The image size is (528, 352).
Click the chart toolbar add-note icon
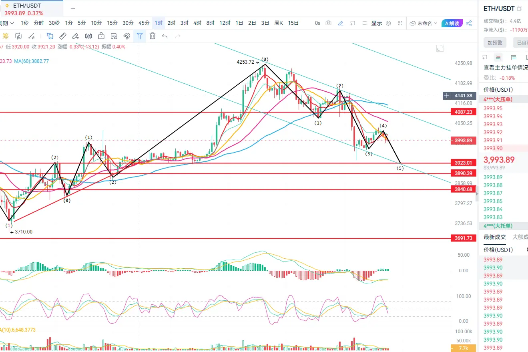tap(353, 23)
